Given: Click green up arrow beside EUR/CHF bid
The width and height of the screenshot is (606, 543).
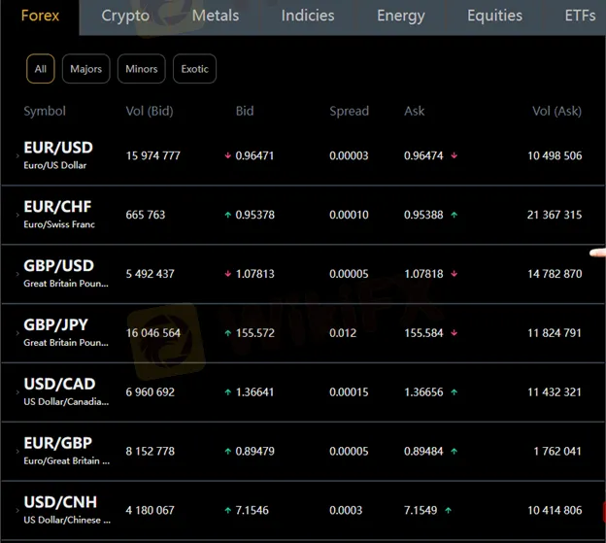Looking at the screenshot, I should tap(228, 215).
